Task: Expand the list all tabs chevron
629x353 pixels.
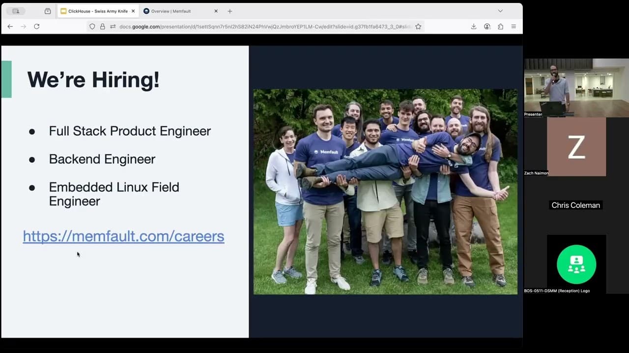Action: click(500, 11)
